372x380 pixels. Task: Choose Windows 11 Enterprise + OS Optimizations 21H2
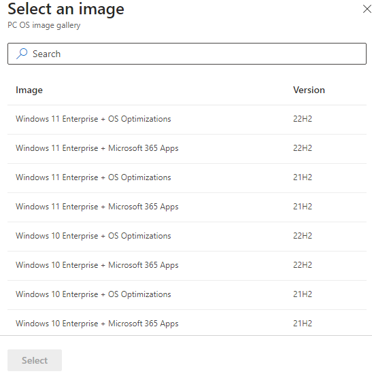187,178
